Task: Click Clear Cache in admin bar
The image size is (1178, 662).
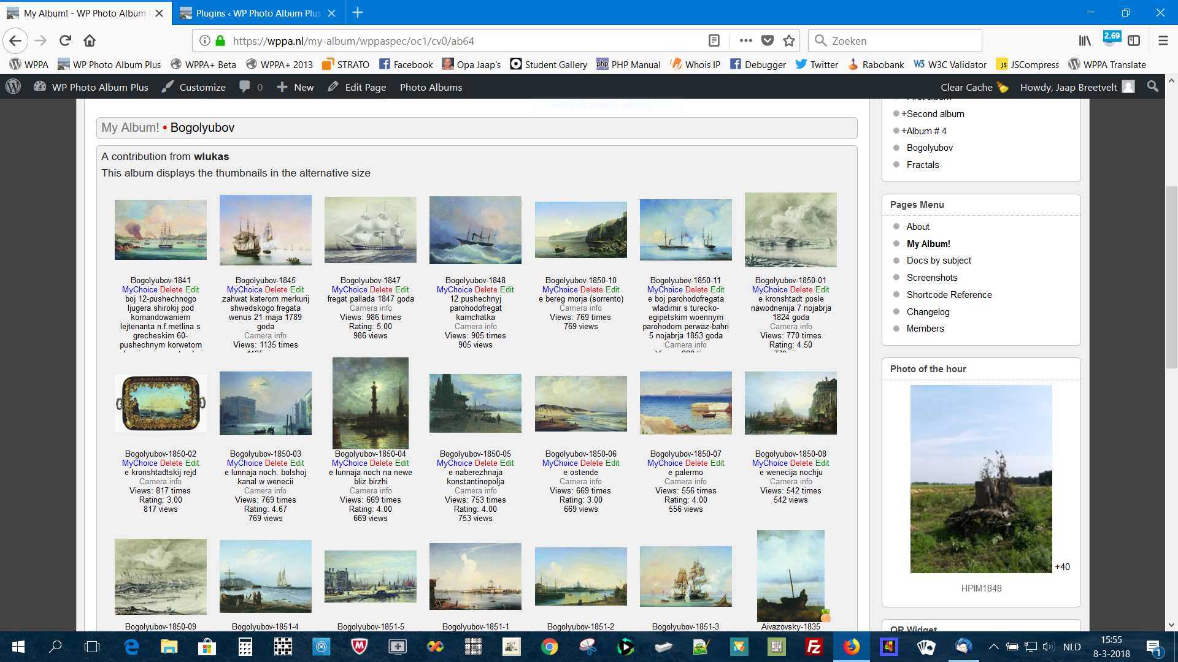Action: tap(974, 87)
